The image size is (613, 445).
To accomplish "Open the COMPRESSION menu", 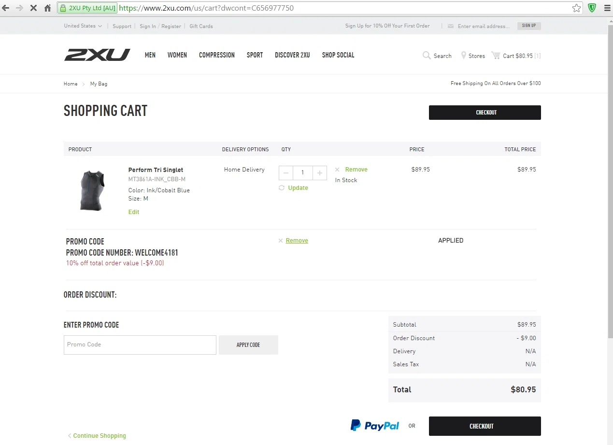I will [x=217, y=55].
